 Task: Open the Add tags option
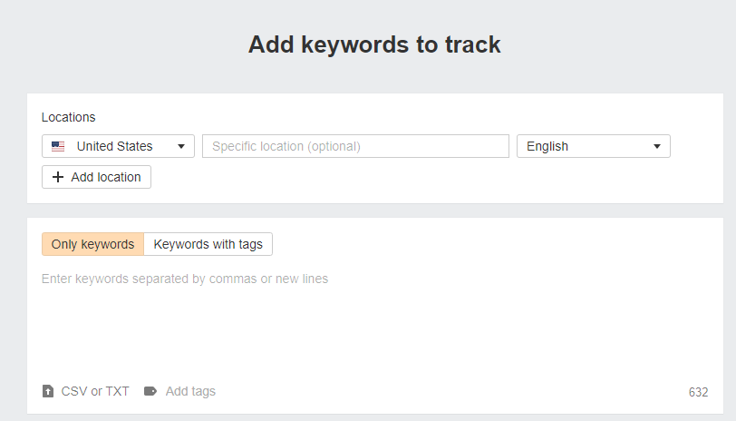point(190,391)
